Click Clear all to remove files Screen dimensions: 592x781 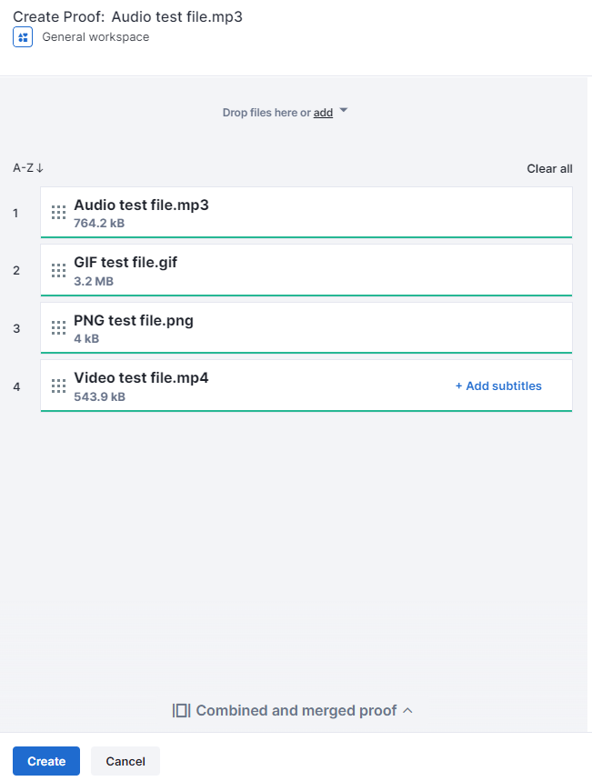pyautogui.click(x=549, y=169)
